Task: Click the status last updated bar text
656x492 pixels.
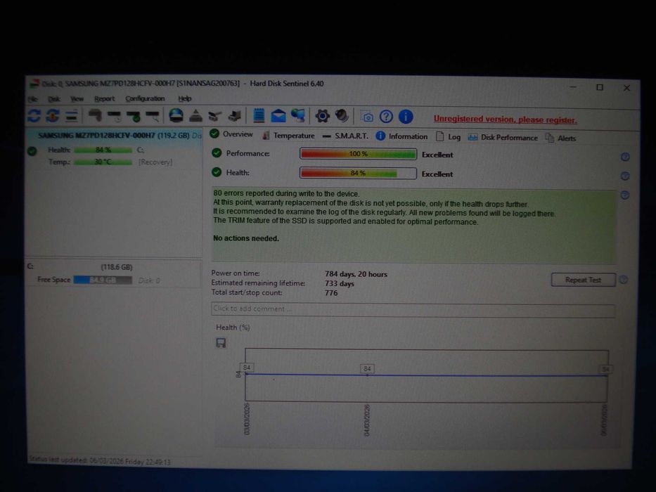Action: 100,460
